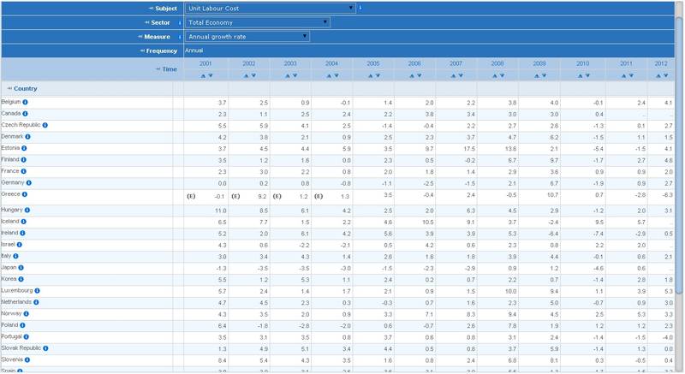Click the Country dimension header label
The width and height of the screenshot is (685, 374).
click(x=25, y=88)
